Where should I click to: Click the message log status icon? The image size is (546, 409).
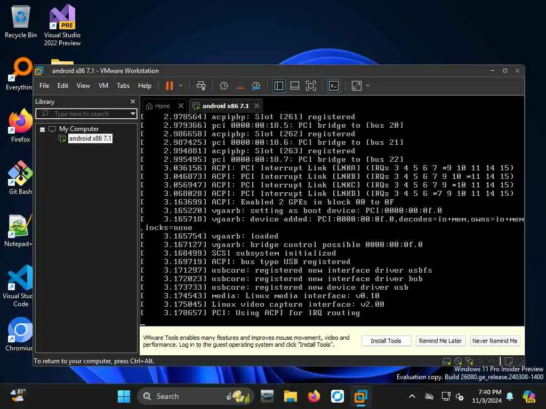[x=509, y=362]
